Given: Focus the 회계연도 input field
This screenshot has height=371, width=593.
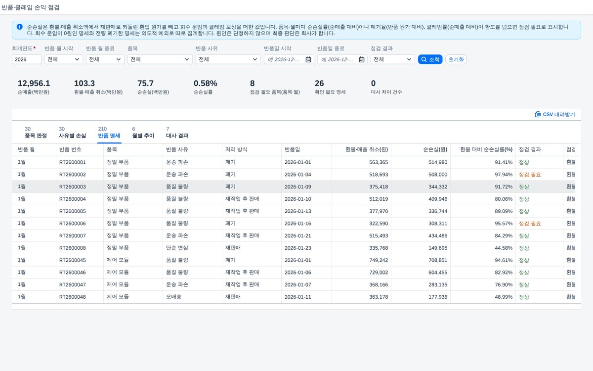Looking at the screenshot, I should pyautogui.click(x=27, y=59).
